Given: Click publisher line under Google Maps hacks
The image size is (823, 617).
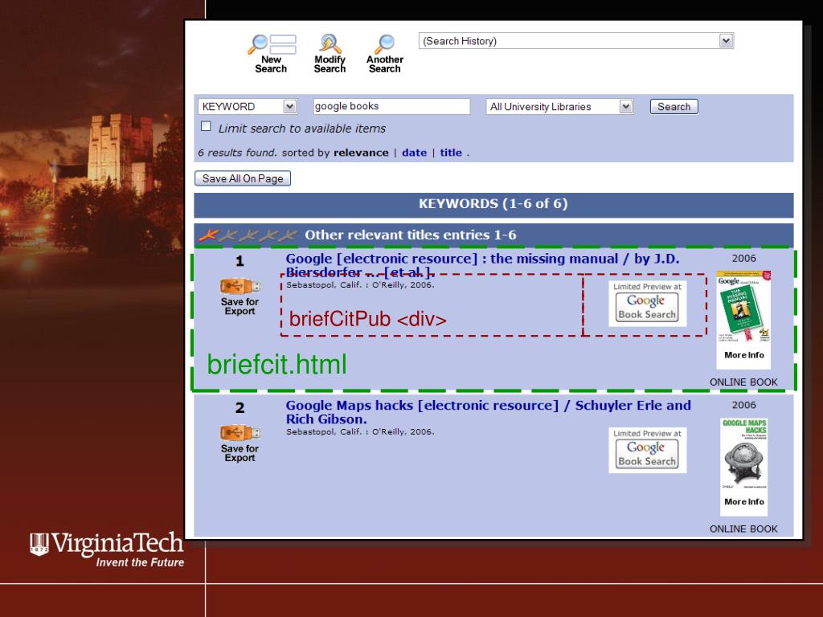Looking at the screenshot, I should click(x=360, y=431).
